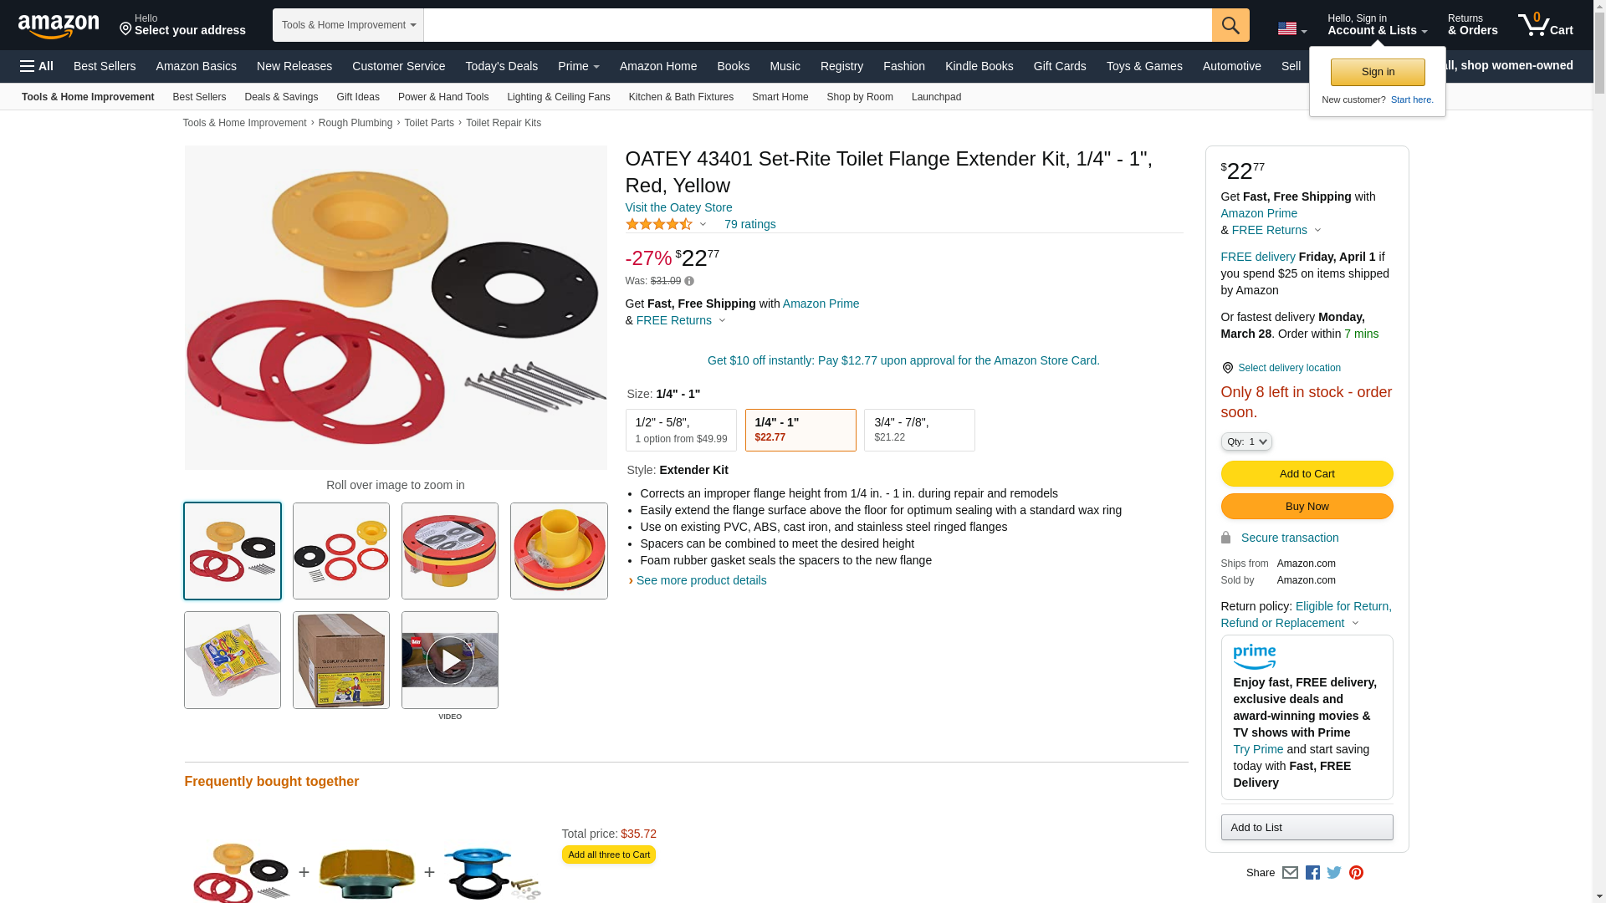1606x903 pixels.
Task: Click the Buy Now button
Action: click(x=1307, y=507)
